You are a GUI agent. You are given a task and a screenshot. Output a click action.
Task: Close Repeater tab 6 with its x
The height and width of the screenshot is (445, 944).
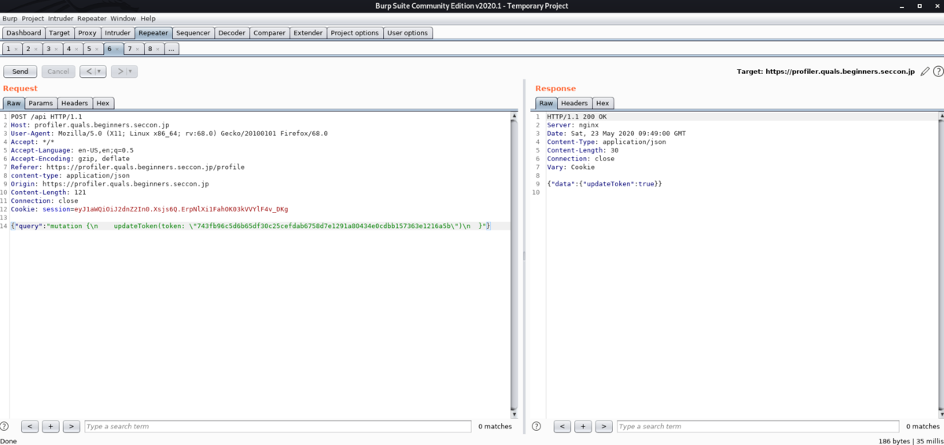(118, 49)
